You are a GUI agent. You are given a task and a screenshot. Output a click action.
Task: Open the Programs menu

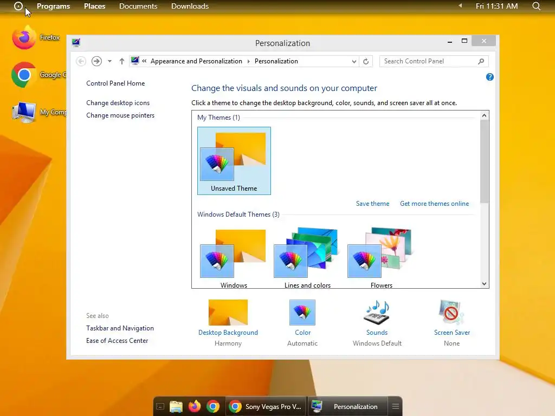[x=54, y=6]
